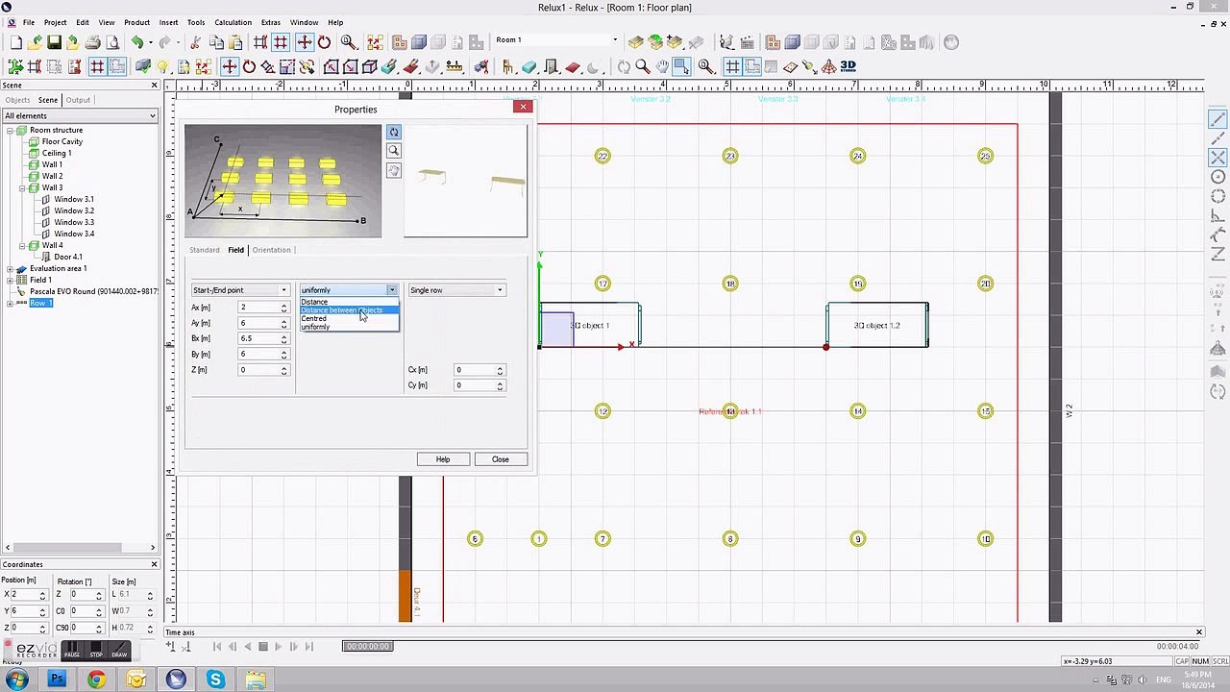Click the ezvid Stop button
This screenshot has width=1230, height=692.
tap(96, 651)
